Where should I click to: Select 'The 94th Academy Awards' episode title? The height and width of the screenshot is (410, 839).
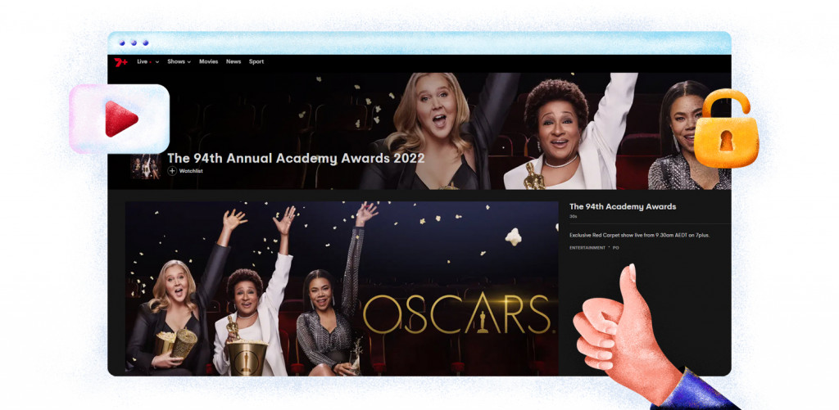click(x=623, y=206)
